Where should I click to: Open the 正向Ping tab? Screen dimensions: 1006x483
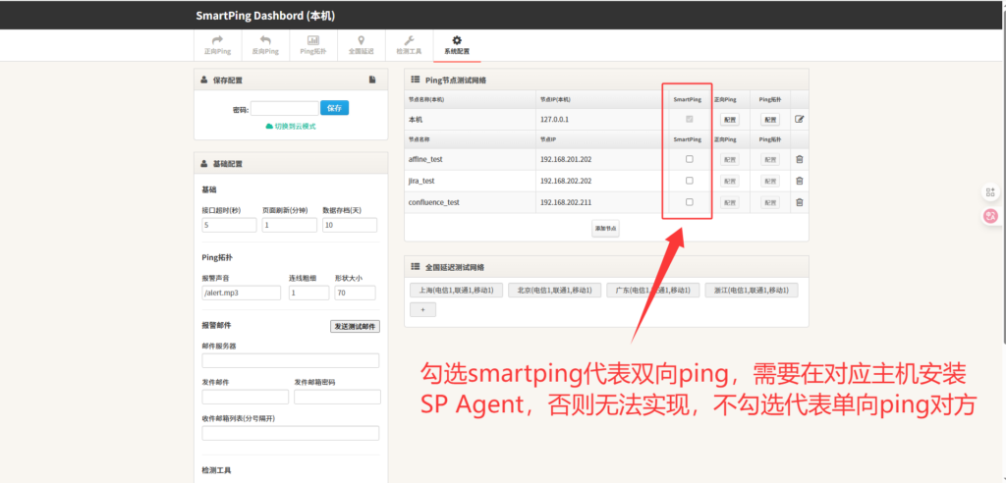(217, 45)
